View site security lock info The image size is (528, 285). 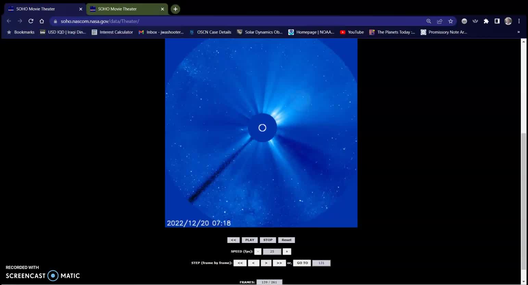pyautogui.click(x=55, y=21)
